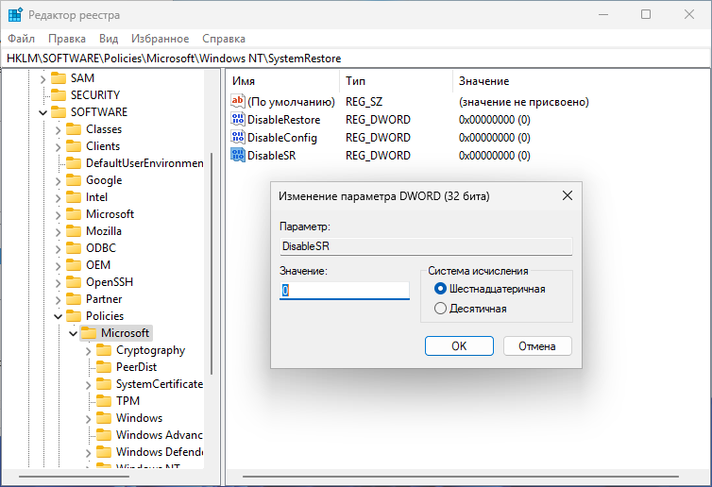The width and height of the screenshot is (712, 487).
Task: Click the Значение value input field
Action: pos(344,292)
